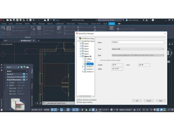Viewport: 174px width, 131px height.
Task: Toggle Show All Zones and Spaces checkbox
Action: coord(78,100)
